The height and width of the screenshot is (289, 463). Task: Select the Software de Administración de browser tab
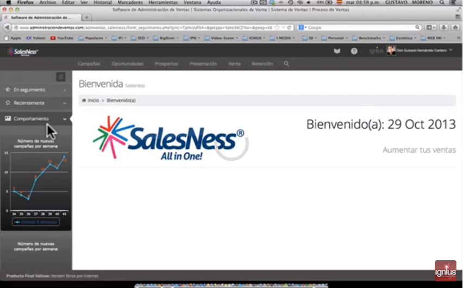(x=41, y=17)
